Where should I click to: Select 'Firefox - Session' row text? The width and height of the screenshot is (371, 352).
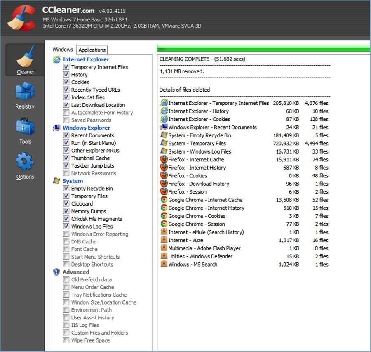click(x=188, y=192)
